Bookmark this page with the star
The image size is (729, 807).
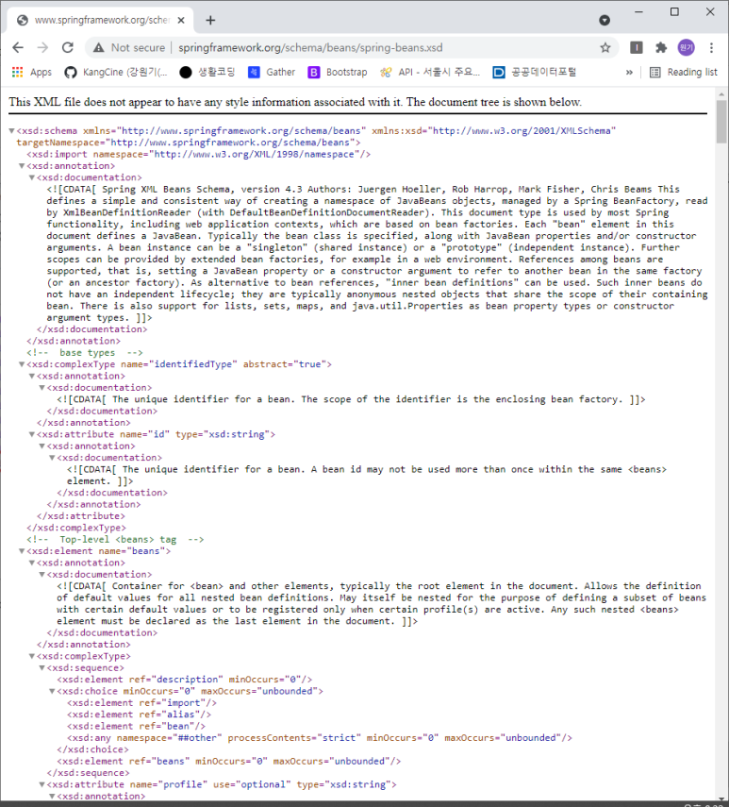605,48
